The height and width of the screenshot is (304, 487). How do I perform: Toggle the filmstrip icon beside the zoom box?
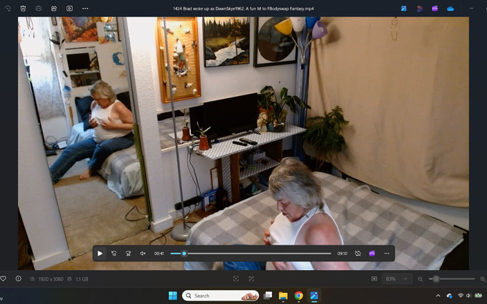click(374, 279)
